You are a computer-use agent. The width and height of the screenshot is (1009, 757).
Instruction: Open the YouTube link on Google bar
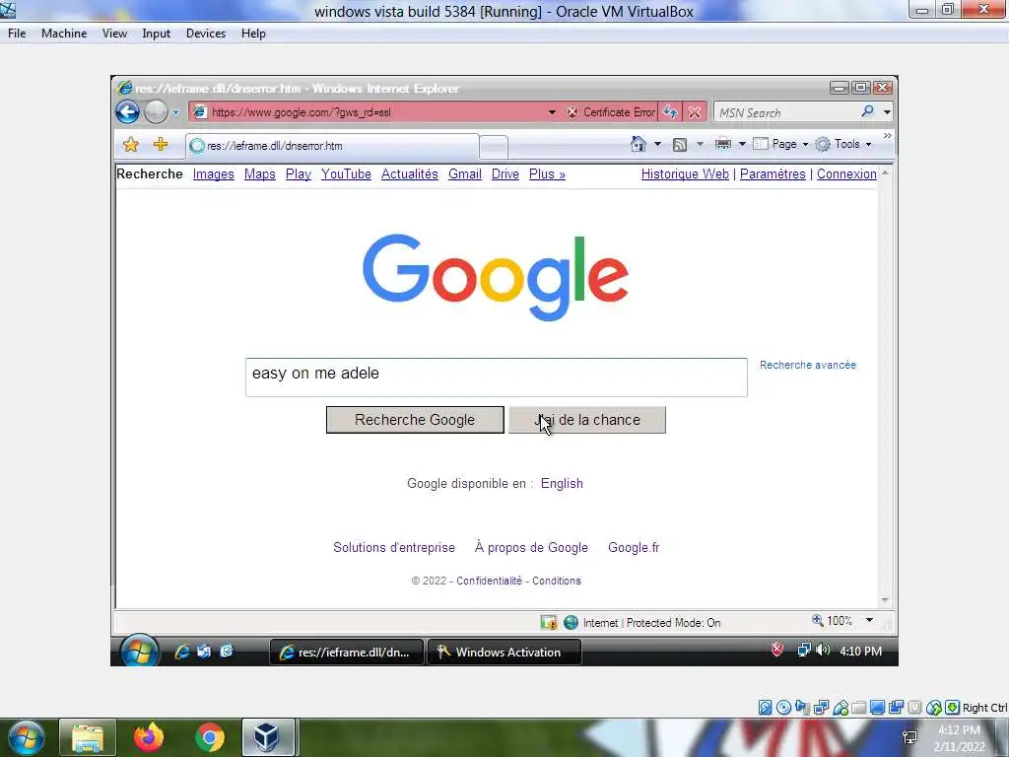point(346,173)
